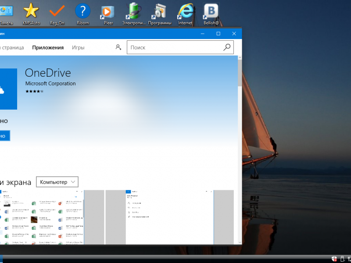Switch to the Приложения tab
The width and height of the screenshot is (351, 263).
(x=48, y=48)
